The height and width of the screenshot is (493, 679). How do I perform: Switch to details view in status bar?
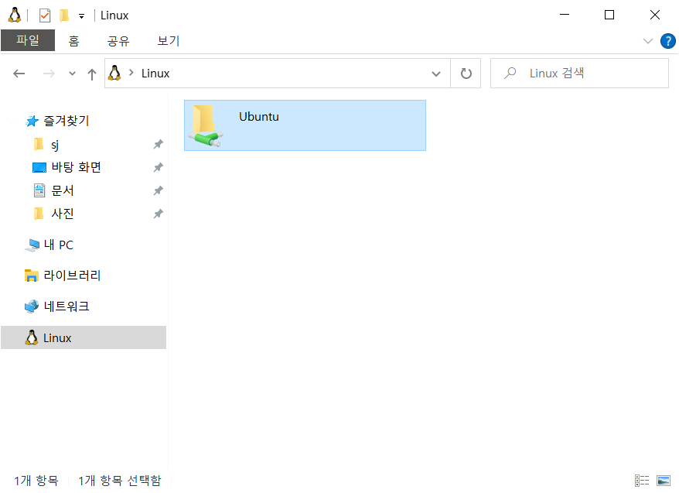642,481
